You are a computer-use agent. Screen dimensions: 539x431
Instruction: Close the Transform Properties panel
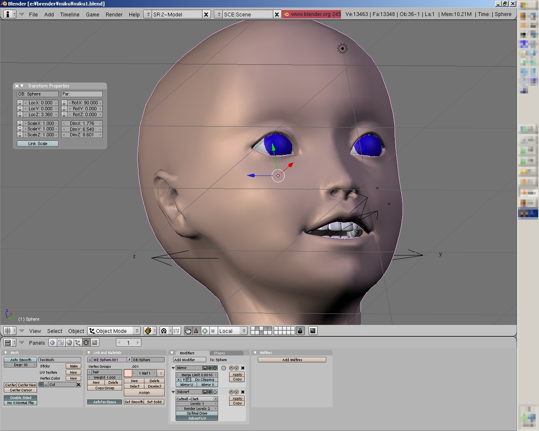(x=17, y=86)
